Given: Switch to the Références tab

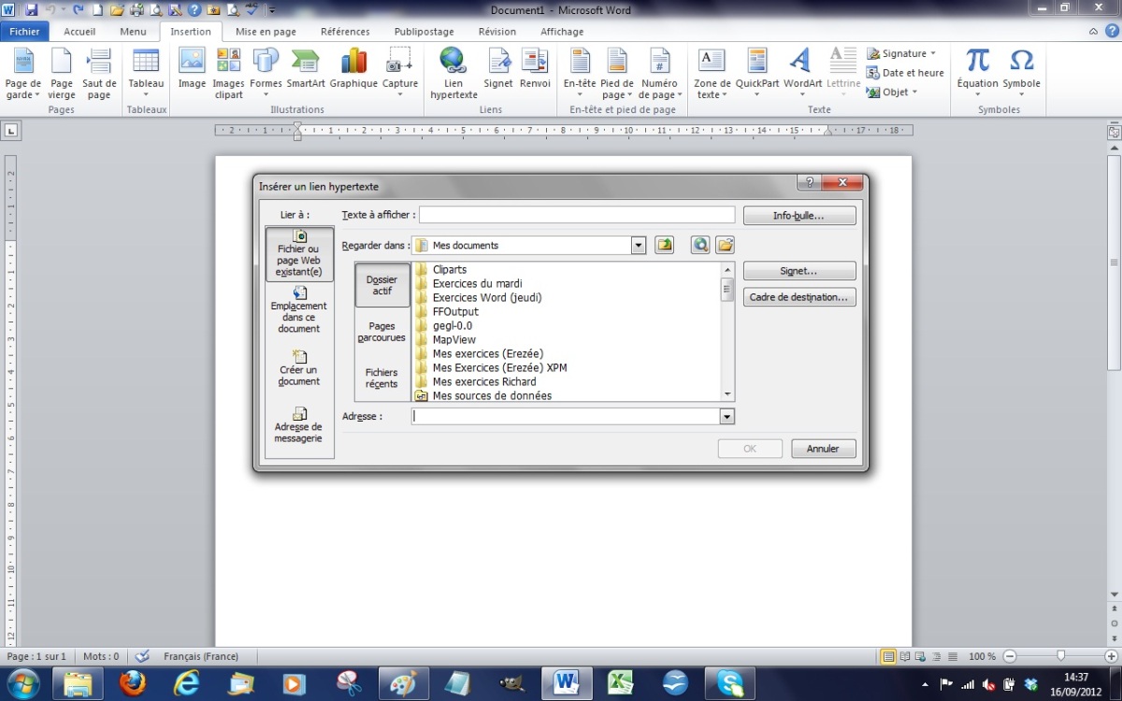Looking at the screenshot, I should [x=345, y=31].
